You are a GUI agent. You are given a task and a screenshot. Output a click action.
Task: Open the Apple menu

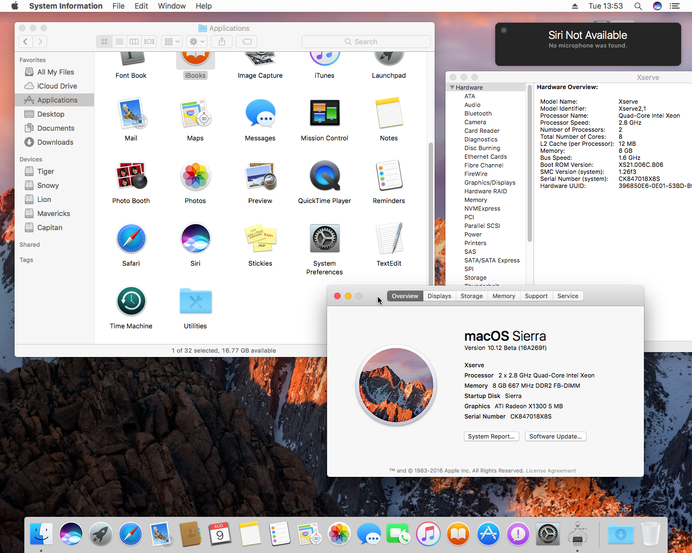click(x=15, y=6)
